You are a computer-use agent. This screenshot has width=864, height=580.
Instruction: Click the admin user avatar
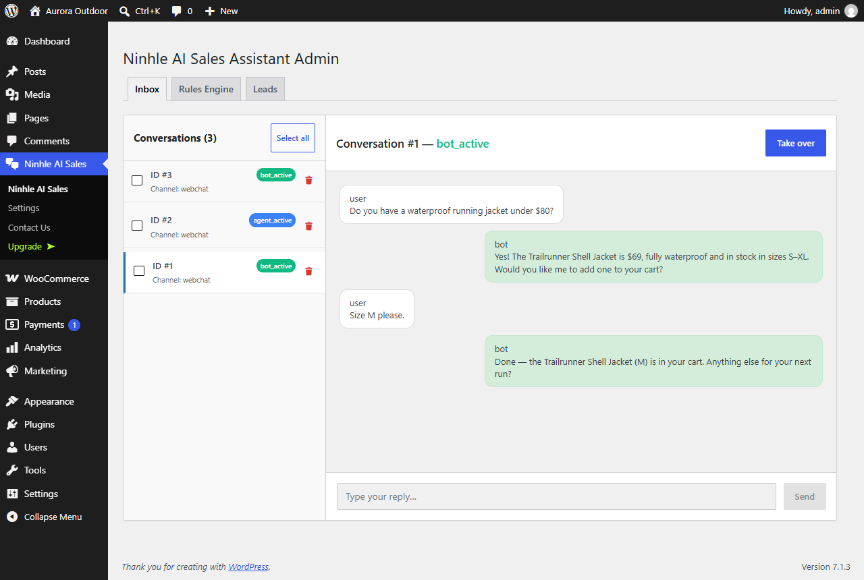point(850,11)
